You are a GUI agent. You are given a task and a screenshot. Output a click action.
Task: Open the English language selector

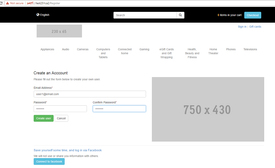pos(43,15)
